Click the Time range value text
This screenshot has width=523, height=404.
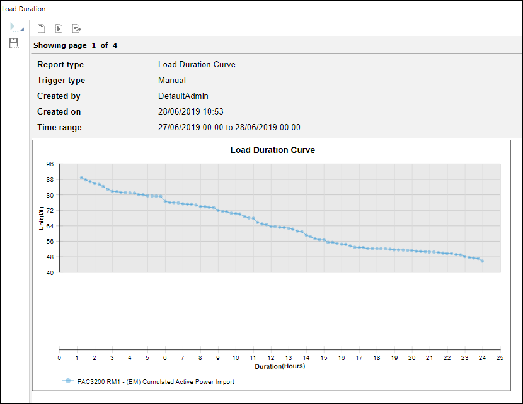[229, 128]
